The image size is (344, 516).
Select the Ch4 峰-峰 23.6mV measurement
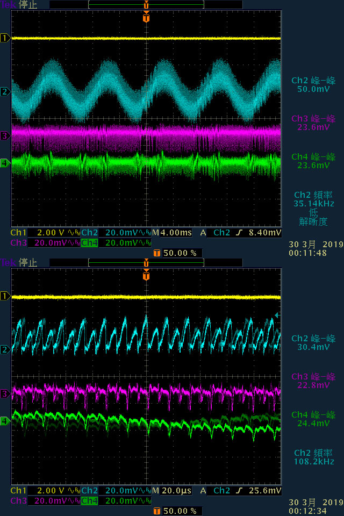313,161
